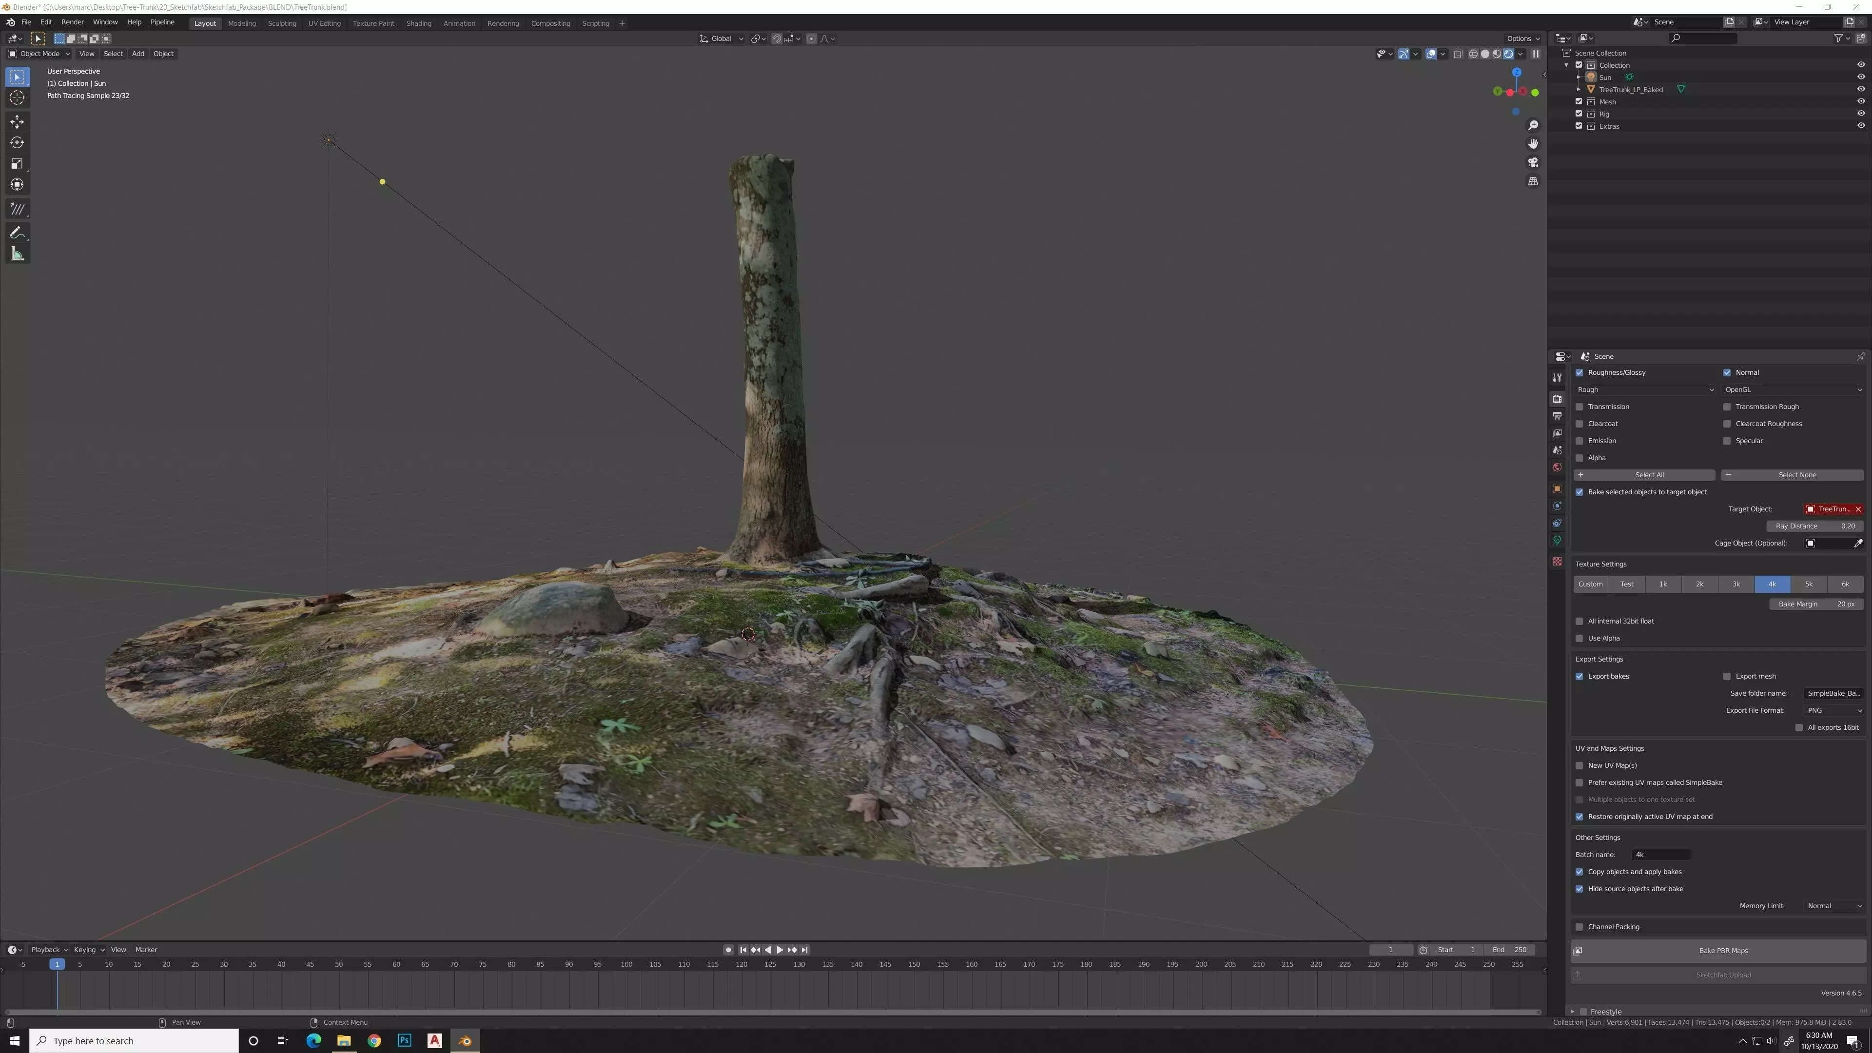Open the Global transform orientation dropdown

pos(721,39)
